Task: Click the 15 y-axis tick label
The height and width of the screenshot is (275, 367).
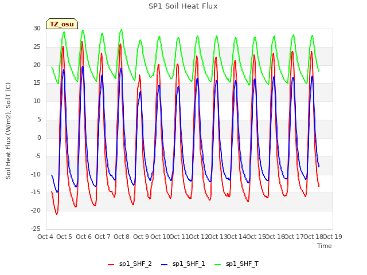Action: [37, 83]
